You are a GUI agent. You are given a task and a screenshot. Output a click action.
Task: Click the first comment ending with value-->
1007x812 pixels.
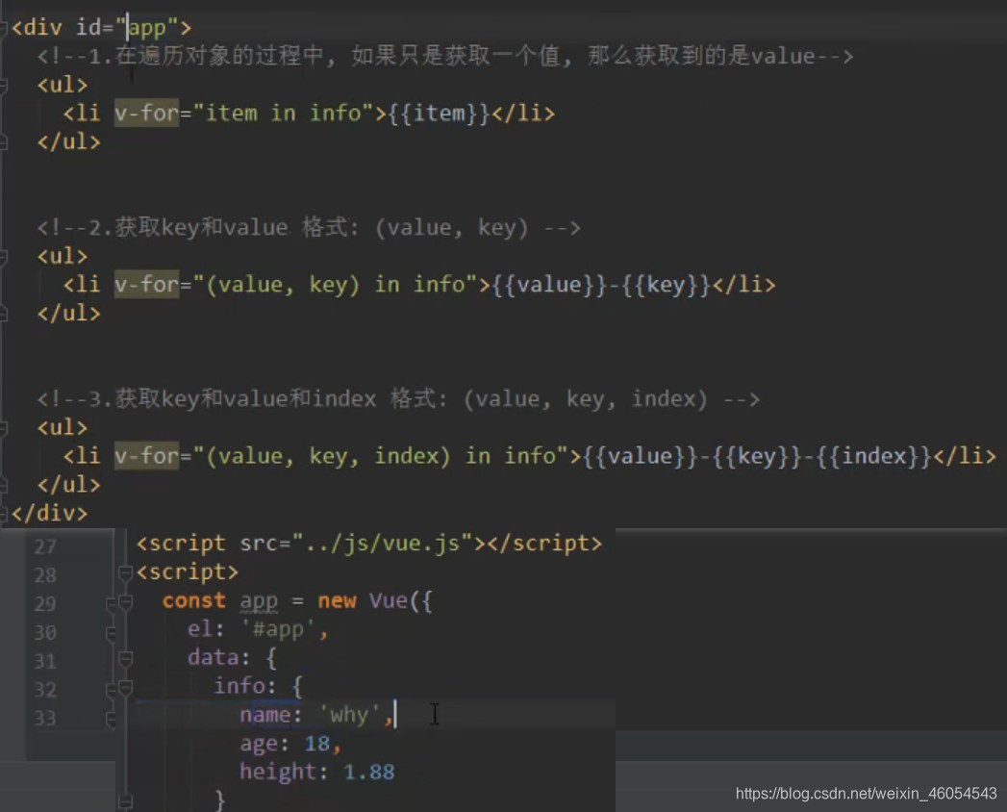point(445,56)
